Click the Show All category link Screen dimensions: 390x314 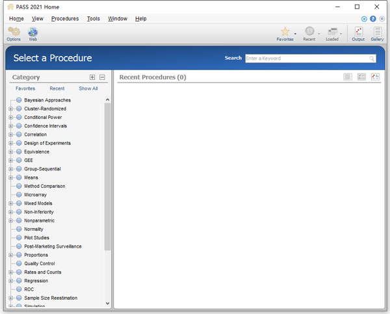coord(88,88)
